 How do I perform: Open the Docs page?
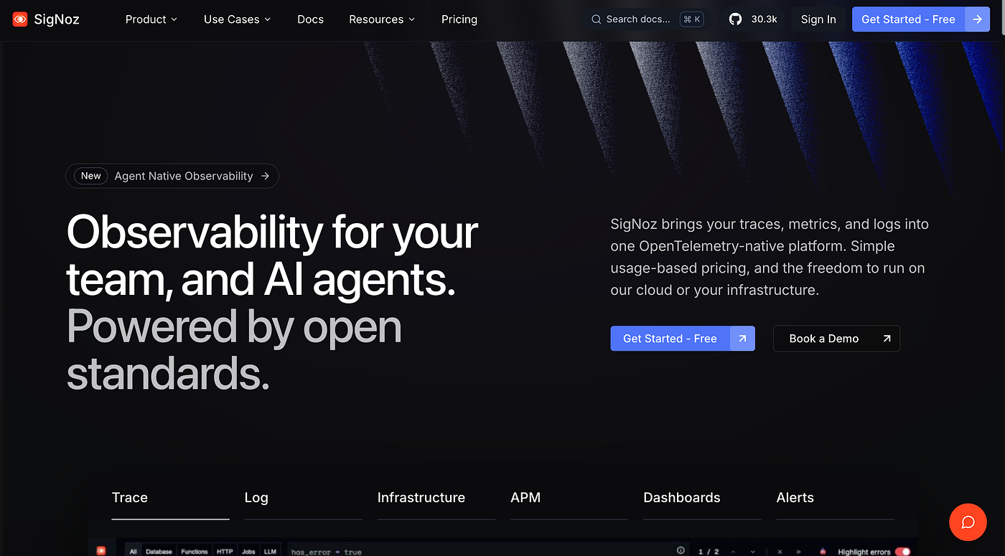click(310, 19)
